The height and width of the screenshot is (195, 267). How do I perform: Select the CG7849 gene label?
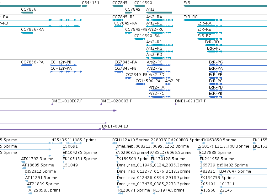(133, 9)
